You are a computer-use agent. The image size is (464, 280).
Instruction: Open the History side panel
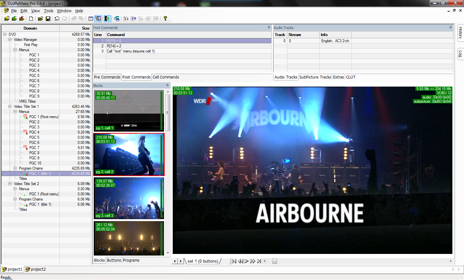coord(460,33)
